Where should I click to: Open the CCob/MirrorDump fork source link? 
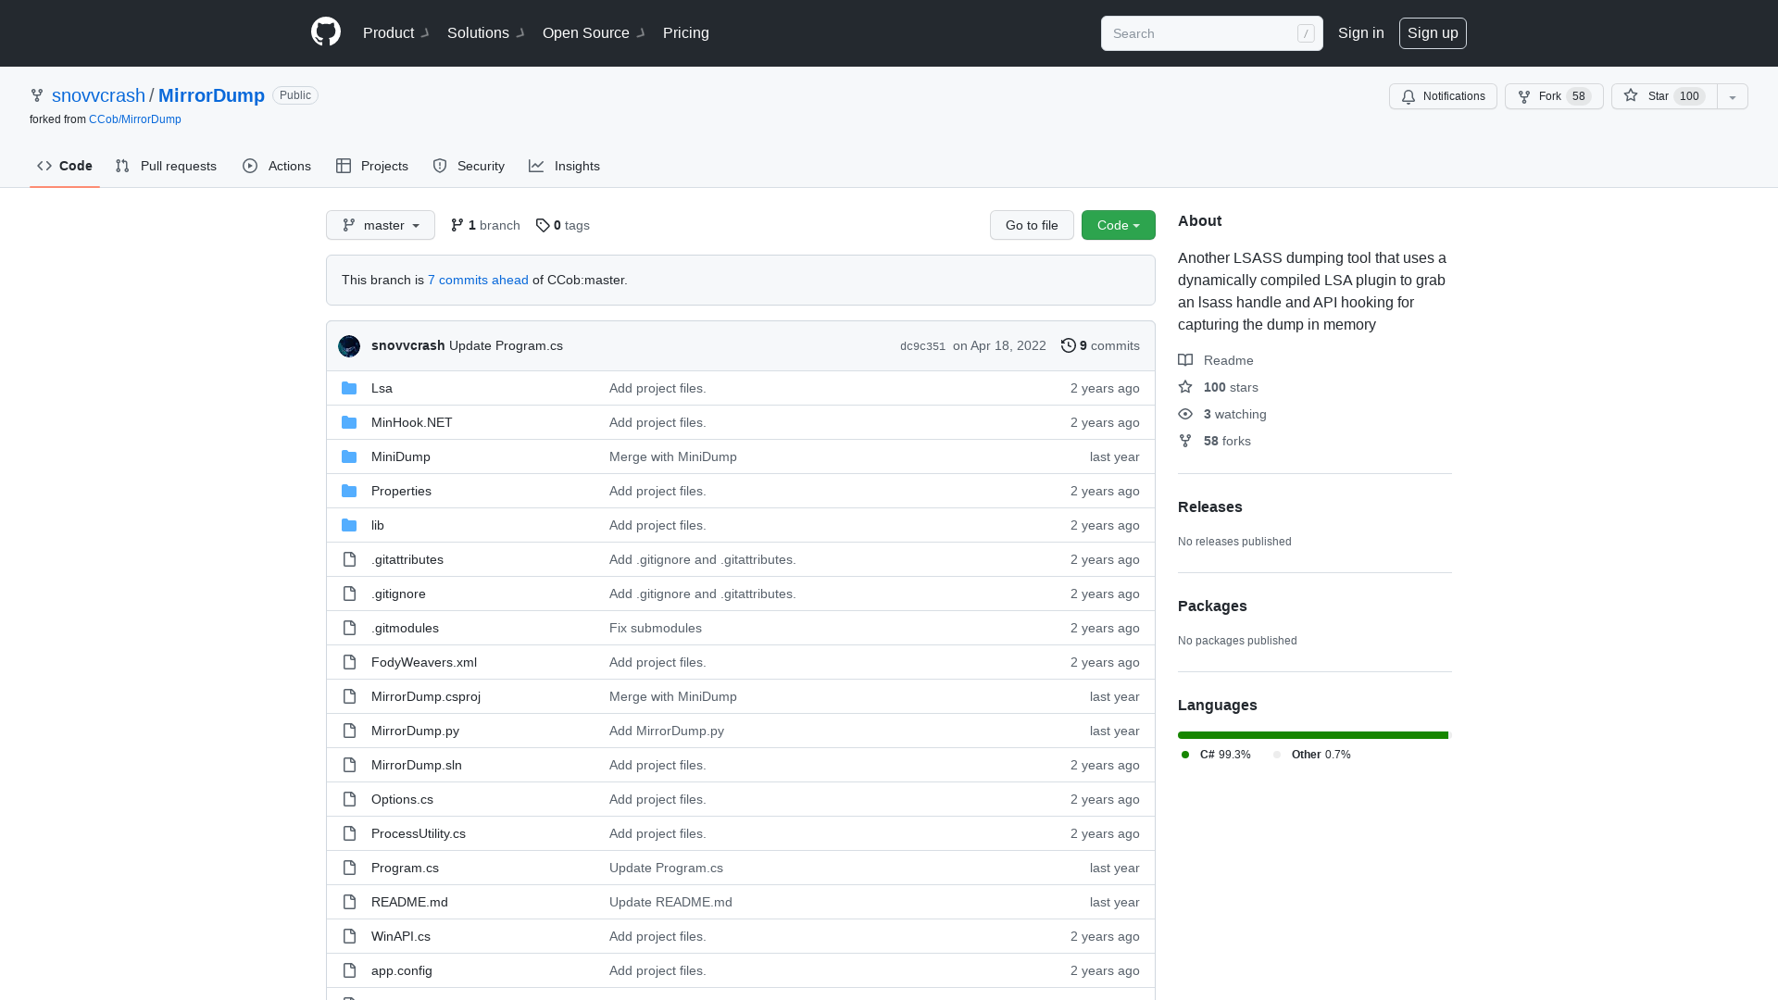click(x=135, y=119)
